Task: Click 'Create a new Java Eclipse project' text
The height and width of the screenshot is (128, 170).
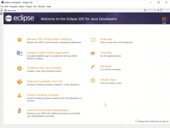Action: [44, 71]
